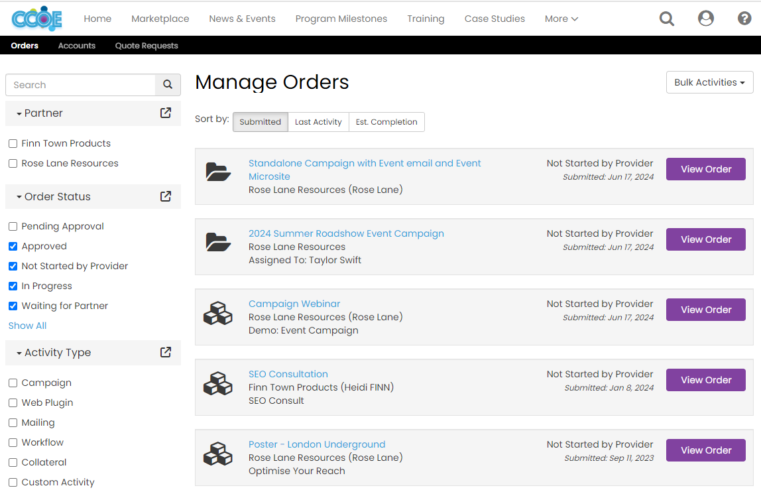Switch to the Accounts tab
This screenshot has height=494, width=761.
click(x=77, y=46)
